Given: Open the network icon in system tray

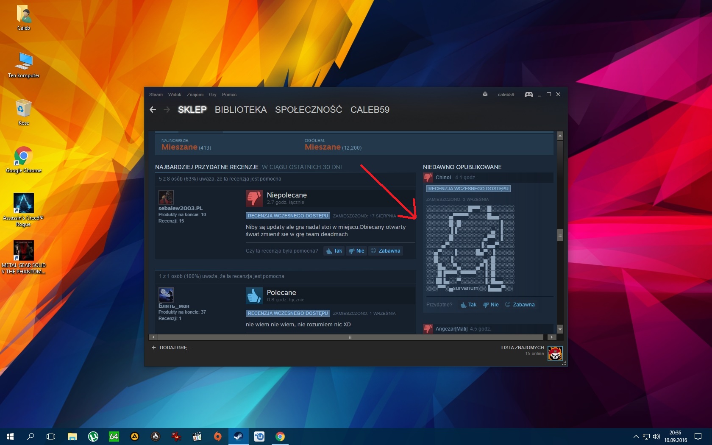Looking at the screenshot, I should pyautogui.click(x=646, y=437).
